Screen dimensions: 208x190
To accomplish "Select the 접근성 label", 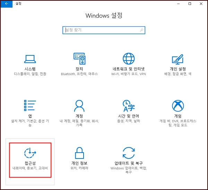I will tap(30, 163).
